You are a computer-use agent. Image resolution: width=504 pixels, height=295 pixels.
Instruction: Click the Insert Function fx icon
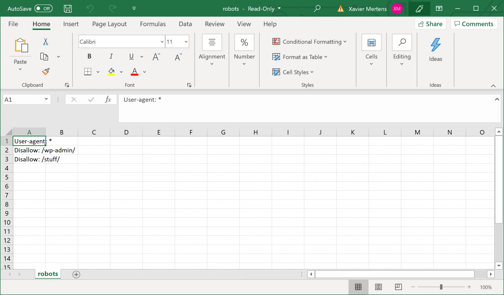[108, 99]
